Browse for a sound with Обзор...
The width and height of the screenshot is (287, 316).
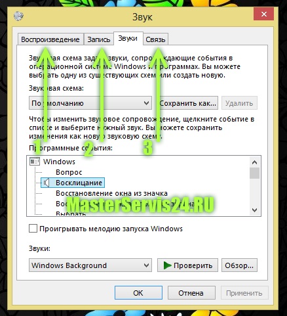(x=239, y=265)
